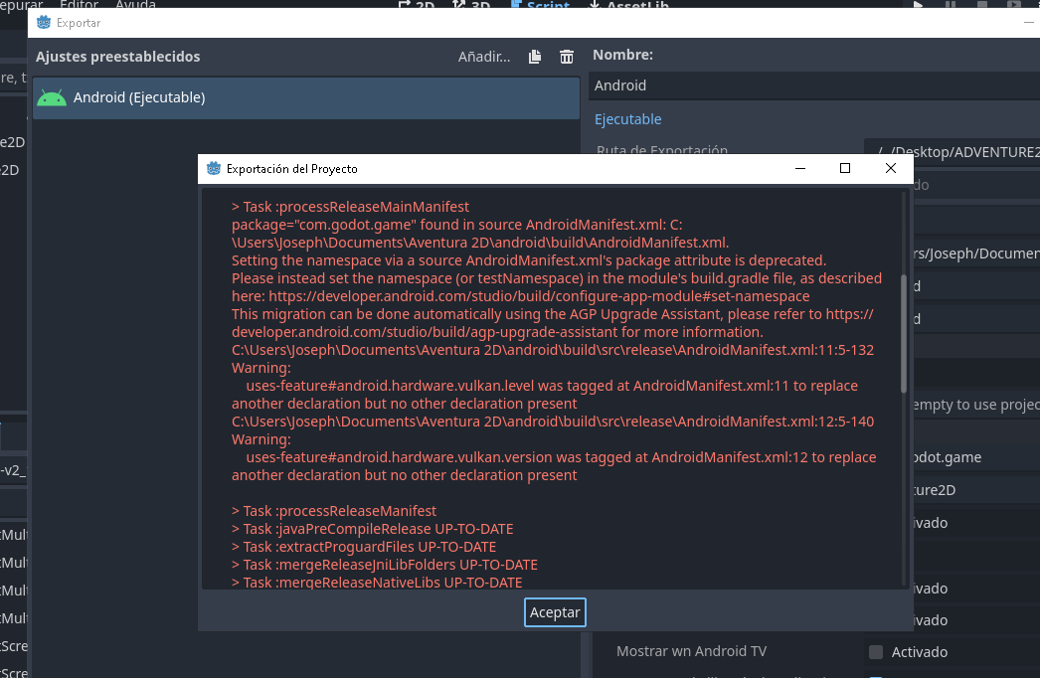Image resolution: width=1040 pixels, height=678 pixels.
Task: Enable the Mostrar en Android TV checkbox
Action: (x=876, y=652)
